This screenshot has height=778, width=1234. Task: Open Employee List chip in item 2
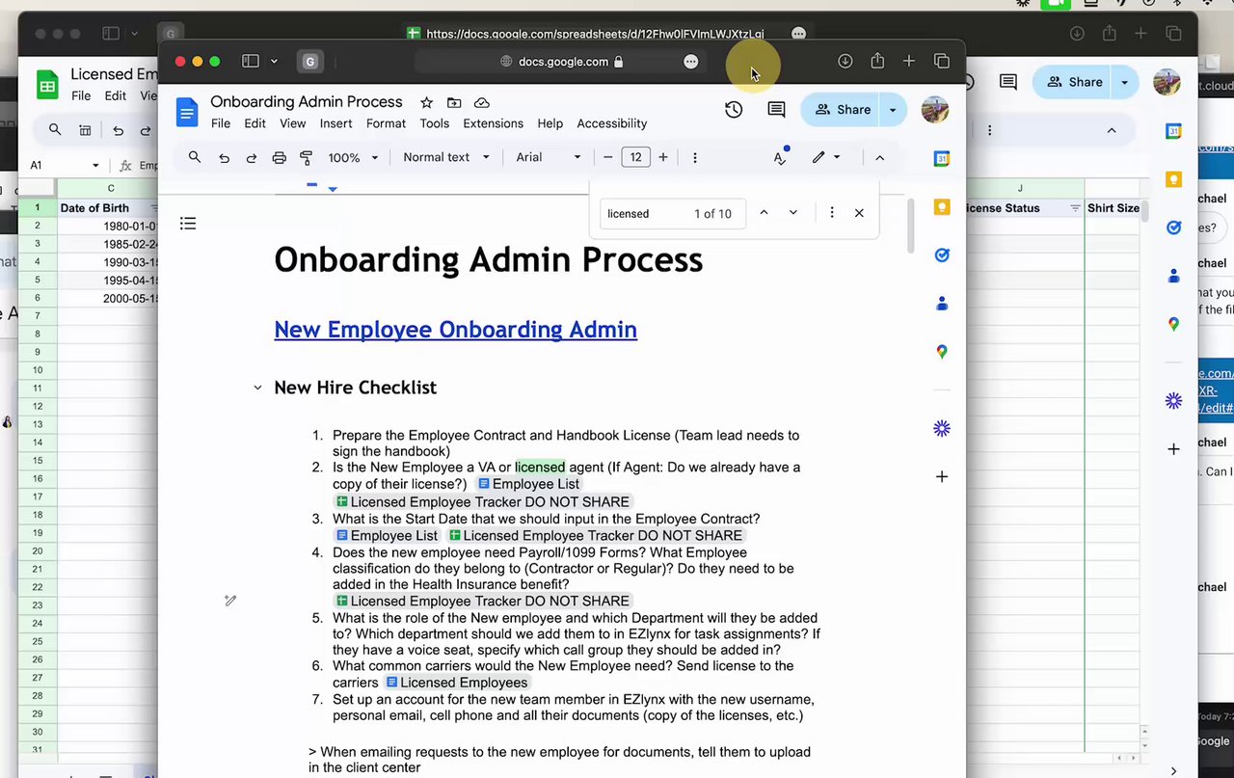coord(528,484)
